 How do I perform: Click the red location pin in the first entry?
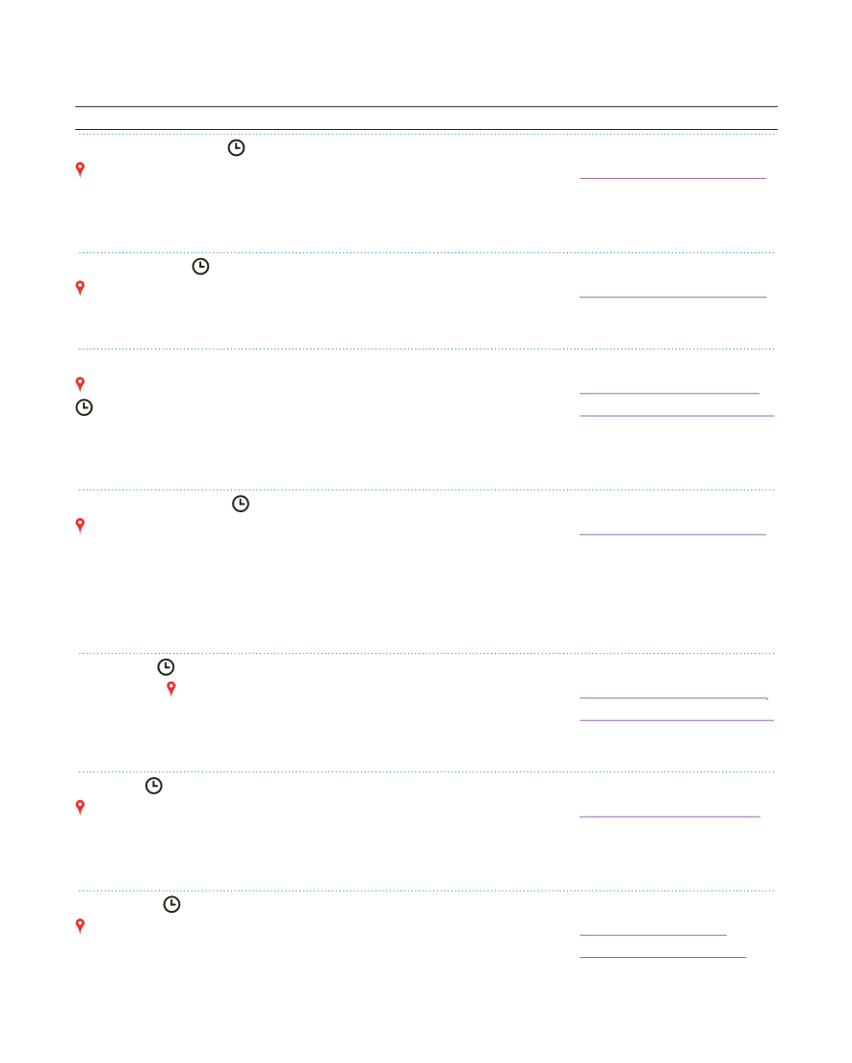(x=80, y=169)
